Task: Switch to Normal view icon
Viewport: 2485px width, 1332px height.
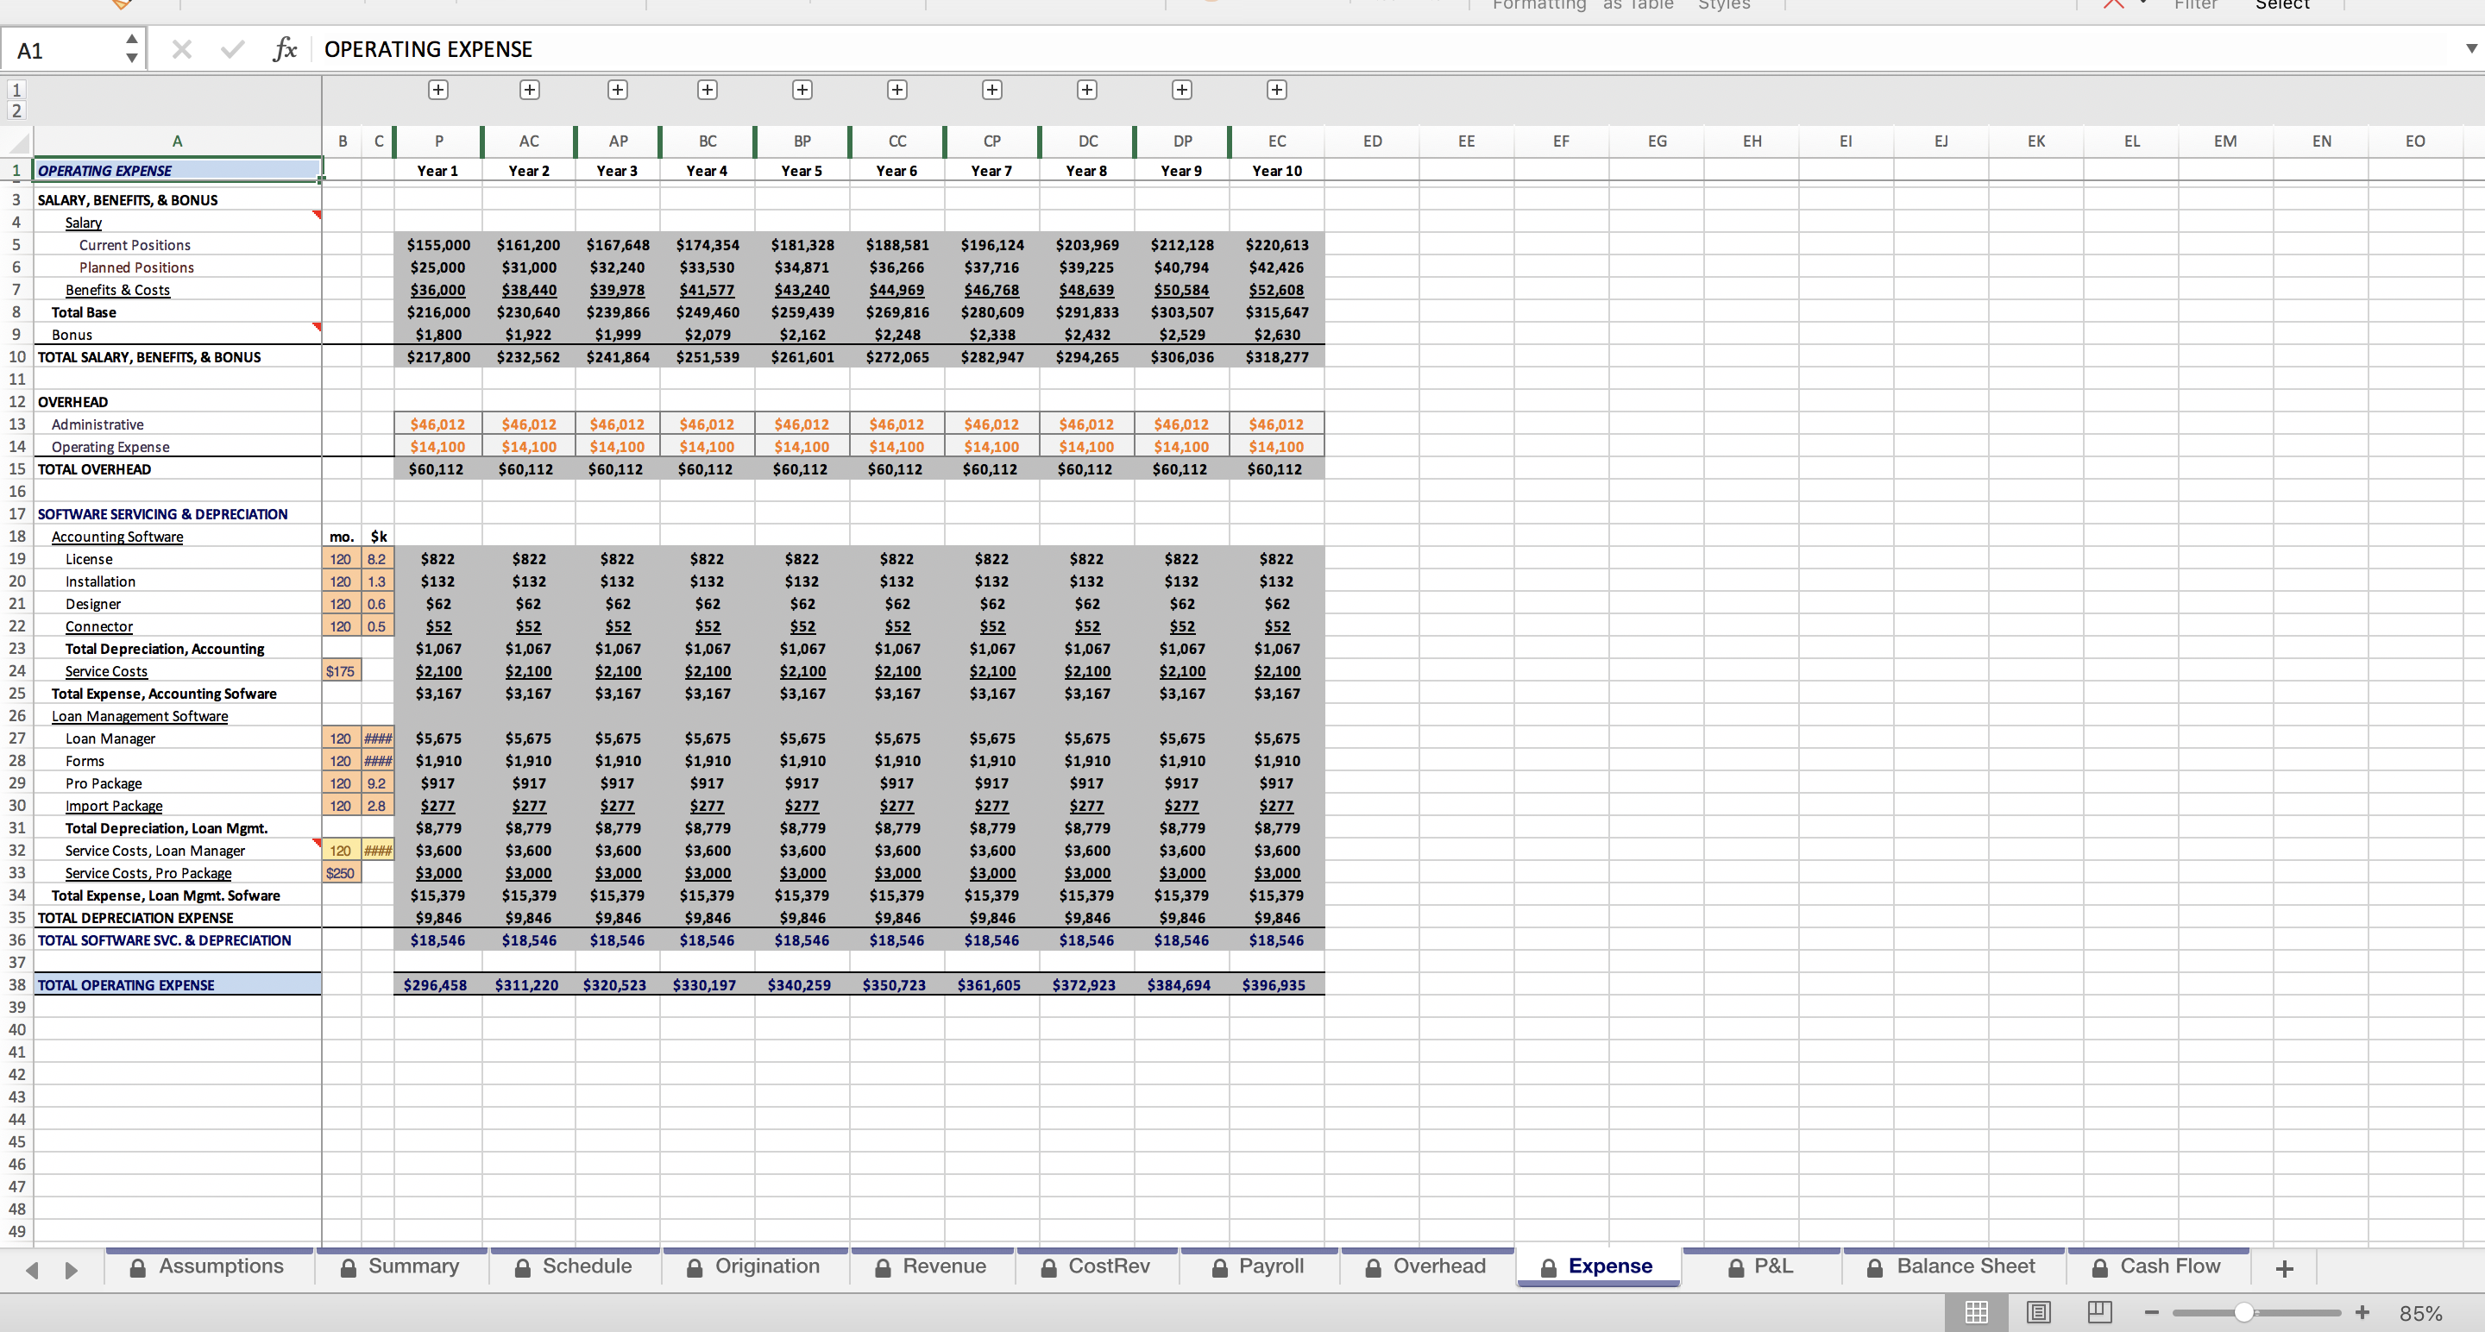Action: pyautogui.click(x=1976, y=1313)
